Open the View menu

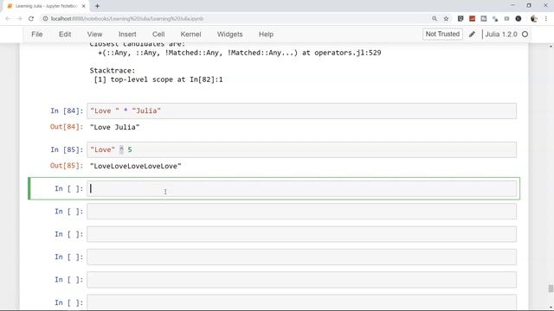tap(94, 35)
